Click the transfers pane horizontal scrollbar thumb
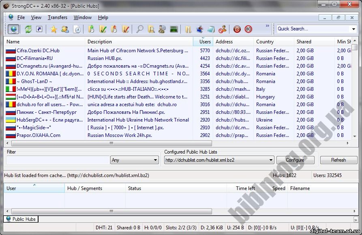The height and width of the screenshot is (235, 362). click(112, 211)
